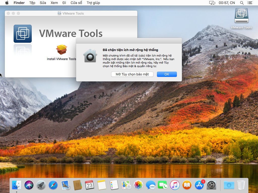The width and height of the screenshot is (258, 193).
Task: Open Calendar icon showing 23
Action: tap(89, 185)
